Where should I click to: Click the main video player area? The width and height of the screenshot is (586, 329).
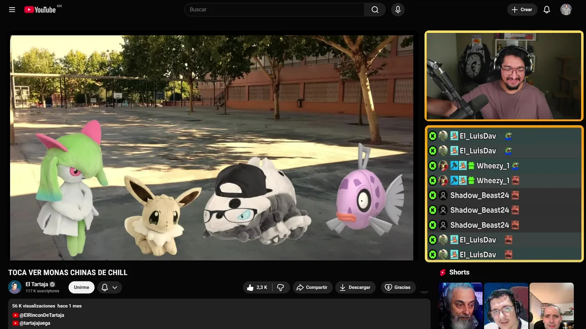coord(212,148)
